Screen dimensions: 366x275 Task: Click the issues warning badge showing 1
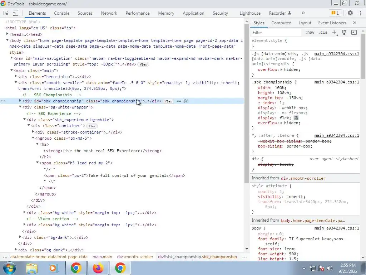tap(335, 13)
